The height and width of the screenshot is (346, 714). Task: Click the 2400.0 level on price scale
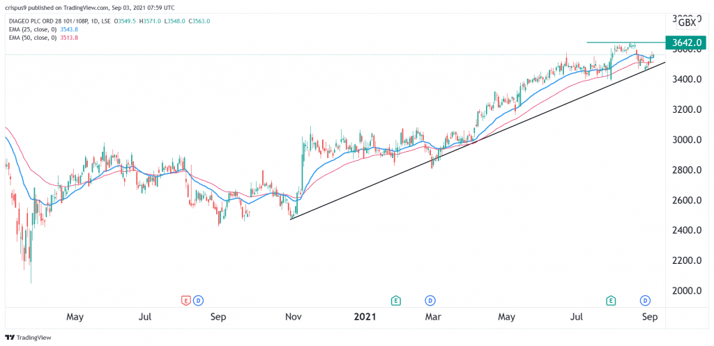(x=687, y=230)
